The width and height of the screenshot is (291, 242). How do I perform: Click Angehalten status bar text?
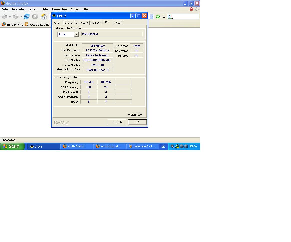point(8,140)
